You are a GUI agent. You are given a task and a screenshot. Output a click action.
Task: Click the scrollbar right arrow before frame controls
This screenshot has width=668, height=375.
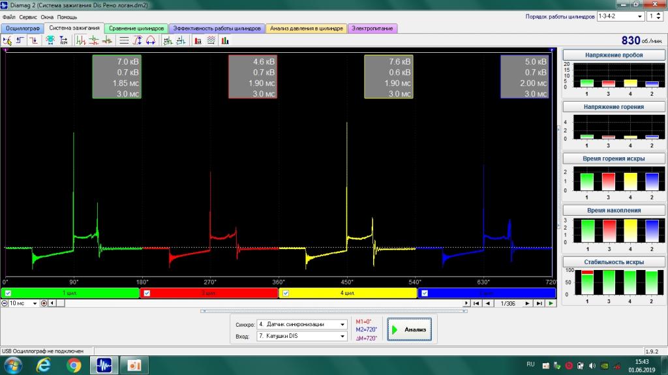(466, 303)
